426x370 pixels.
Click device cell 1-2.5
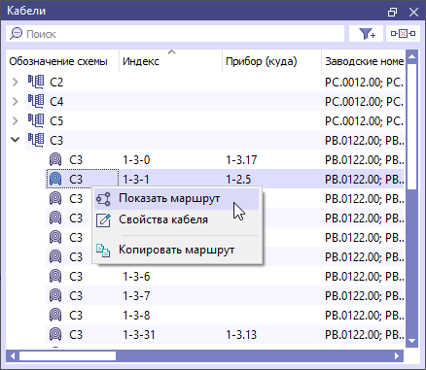click(x=271, y=179)
